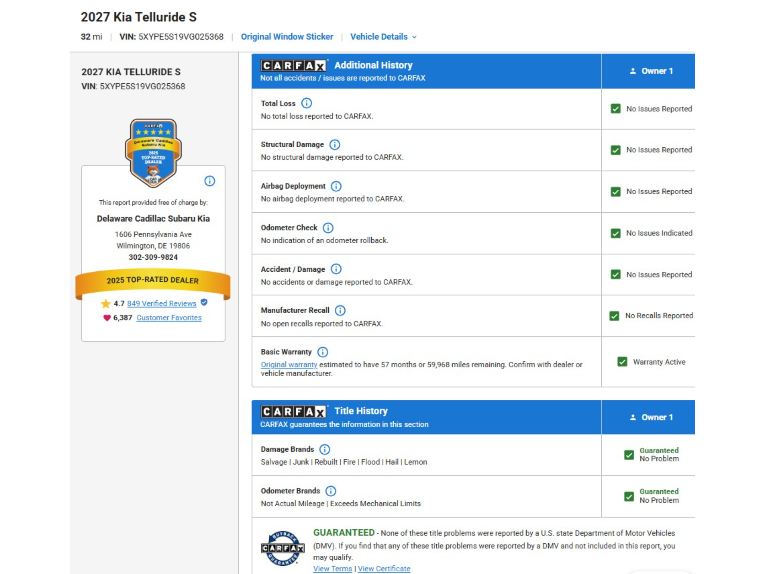
Task: Open the Structural Damage info icon
Action: pos(335,145)
